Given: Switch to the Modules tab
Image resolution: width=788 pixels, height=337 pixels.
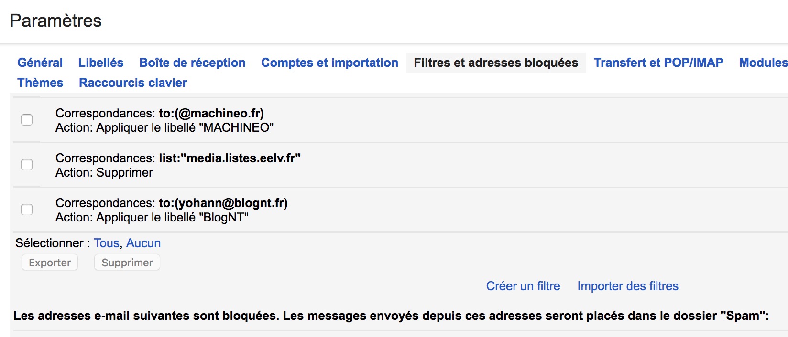Looking at the screenshot, I should (x=763, y=63).
